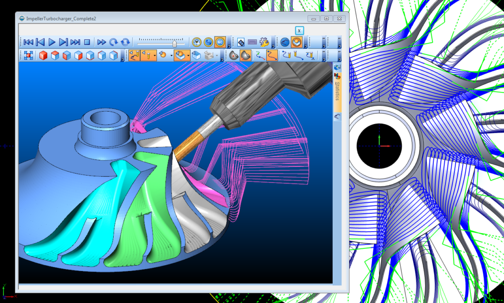Open the simulation Settings gear icon
The height and width of the screenshot is (303, 504).
coord(264,42)
